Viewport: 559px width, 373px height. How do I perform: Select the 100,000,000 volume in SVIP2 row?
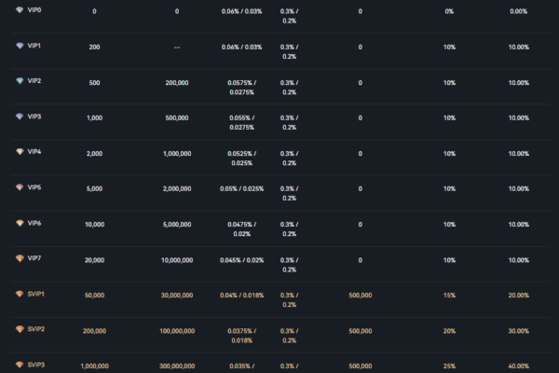pos(177,331)
